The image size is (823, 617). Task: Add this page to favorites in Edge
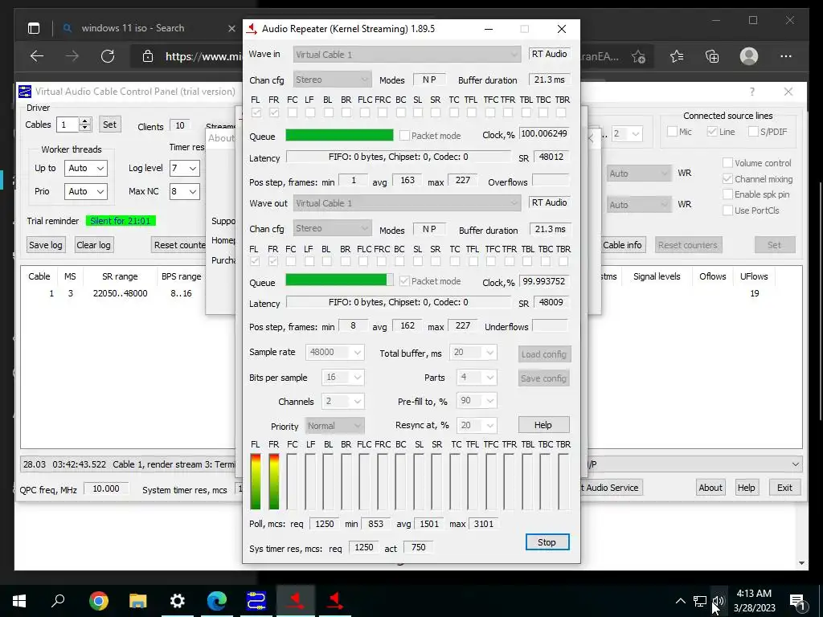(x=638, y=56)
